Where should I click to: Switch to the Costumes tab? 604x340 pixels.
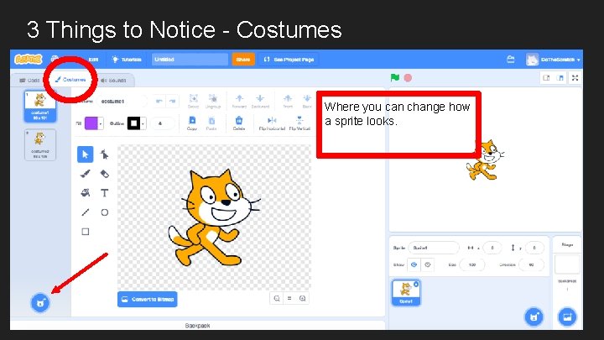coord(70,80)
